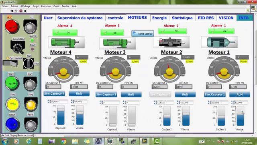Image resolution: width=257 pixels, height=145 pixels.
Task: Click the Capteur3 vertical slider
Action: click(x=113, y=116)
